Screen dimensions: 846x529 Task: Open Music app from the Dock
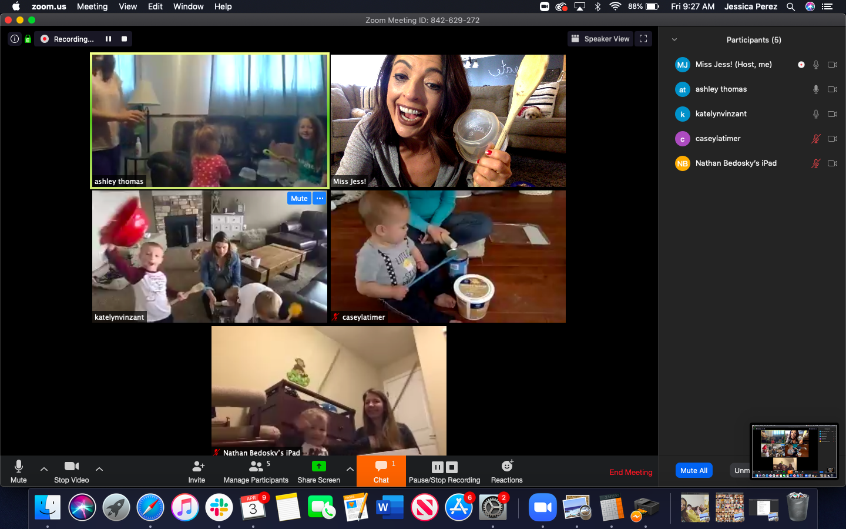coord(185,507)
